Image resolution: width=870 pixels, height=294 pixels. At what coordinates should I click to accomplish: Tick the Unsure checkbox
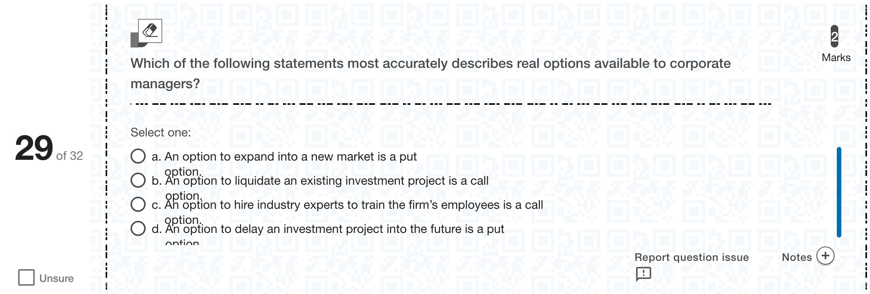[26, 277]
